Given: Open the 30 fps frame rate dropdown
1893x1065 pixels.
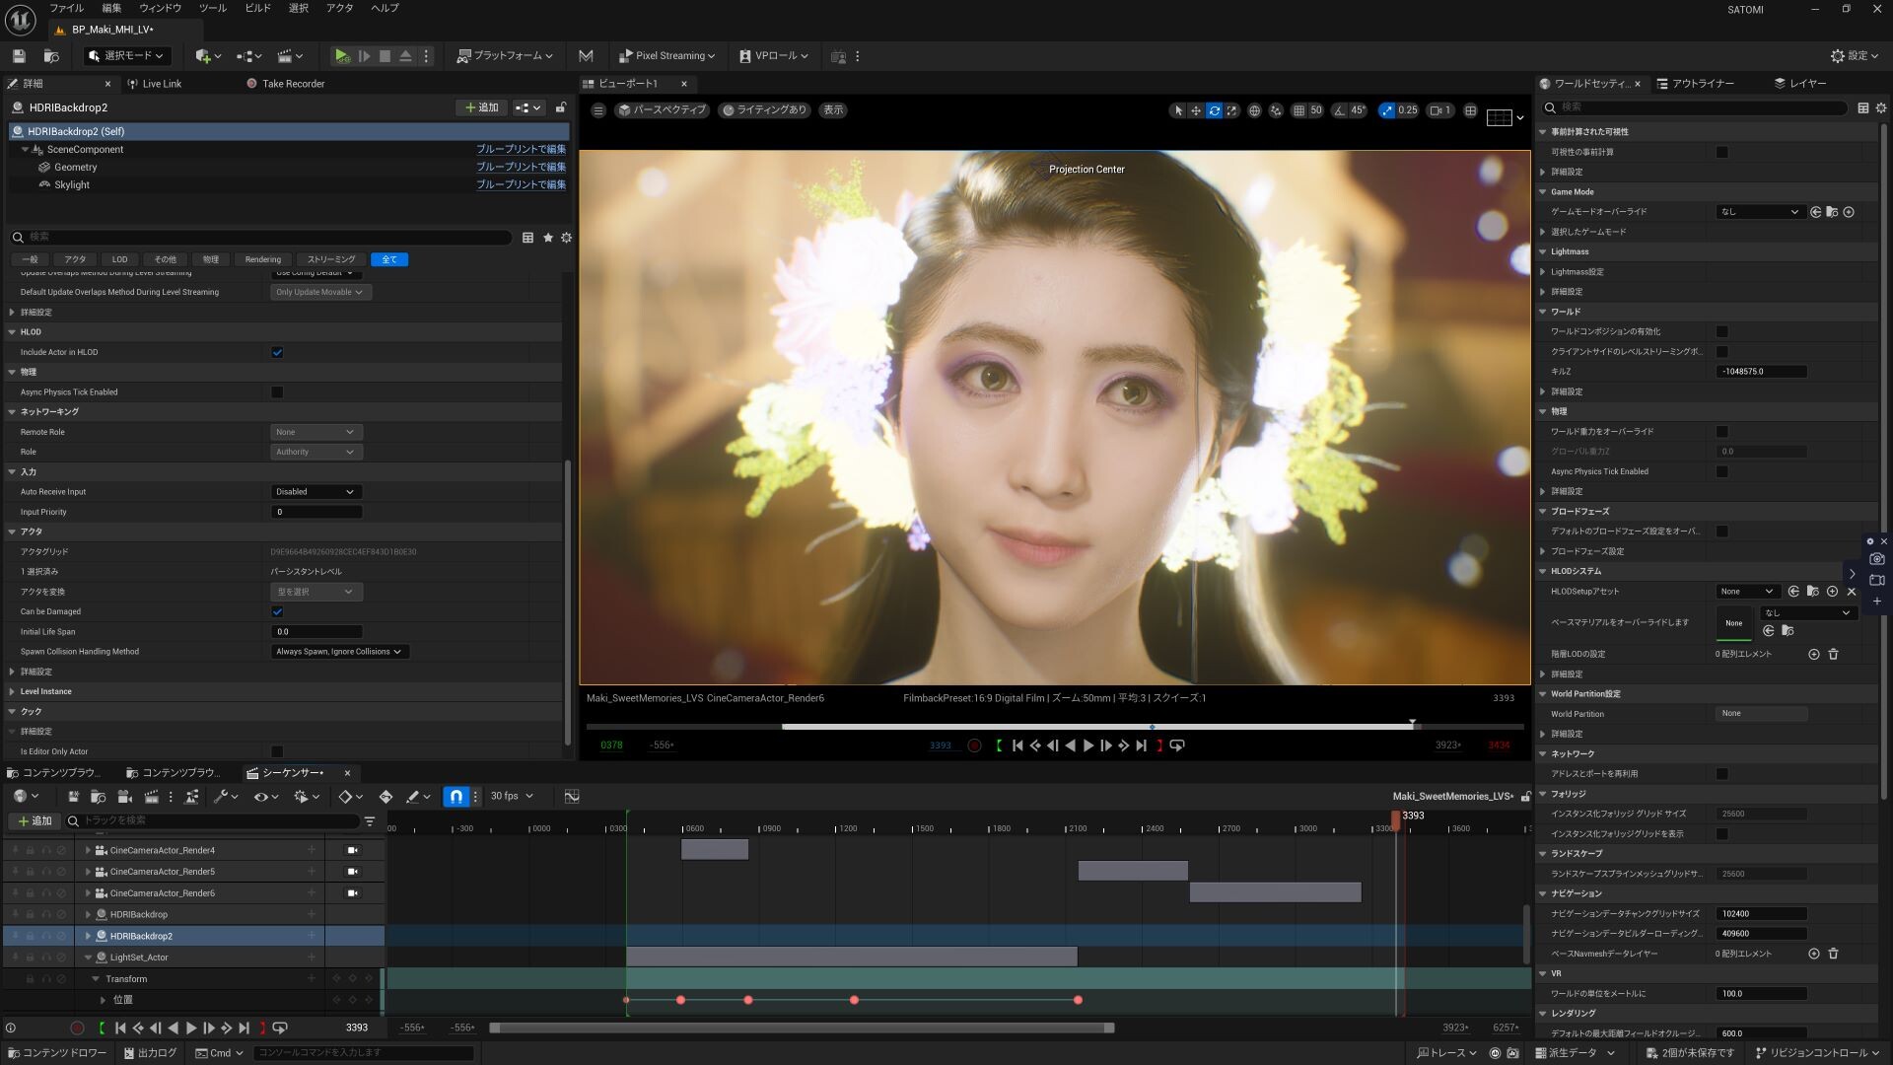Looking at the screenshot, I should 512,796.
